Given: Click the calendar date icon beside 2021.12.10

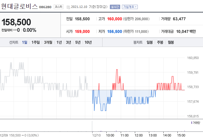Looking at the screenshot, I should point(68,7).
